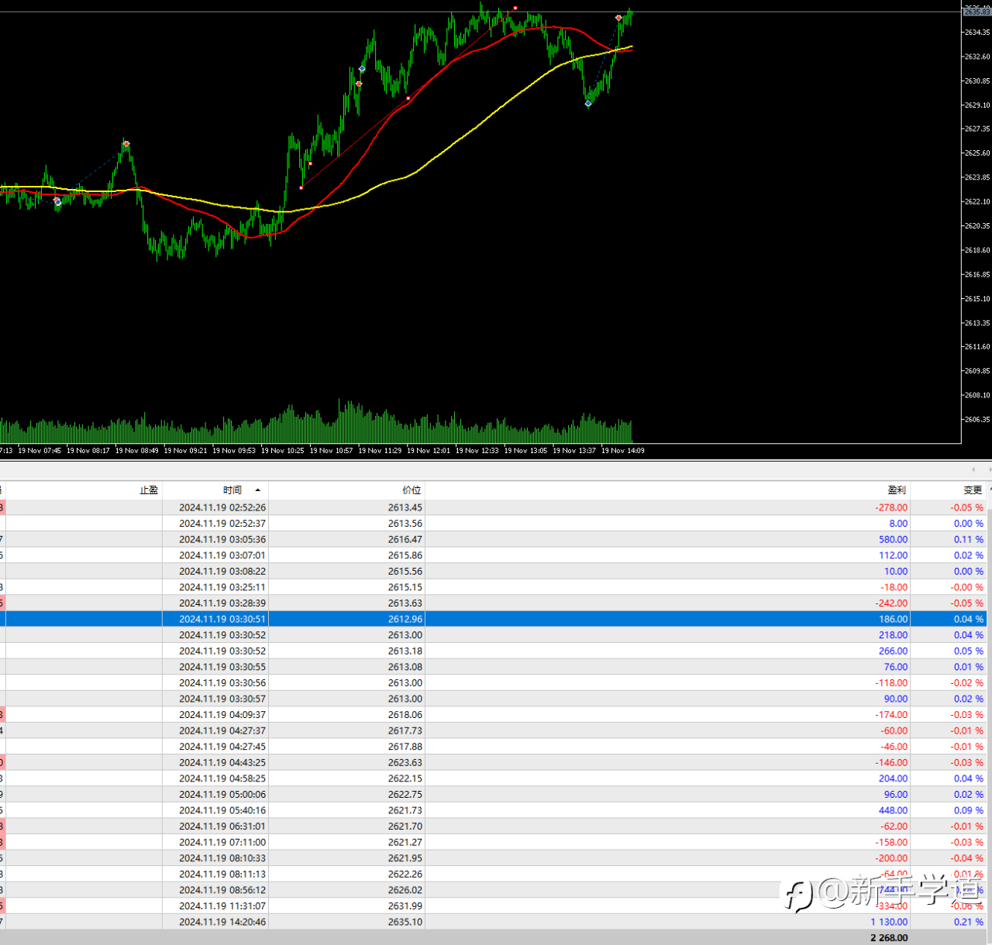The width and height of the screenshot is (992, 945).
Task: Toggle the sort arrow in the 时间 header
Action: pyautogui.click(x=257, y=490)
